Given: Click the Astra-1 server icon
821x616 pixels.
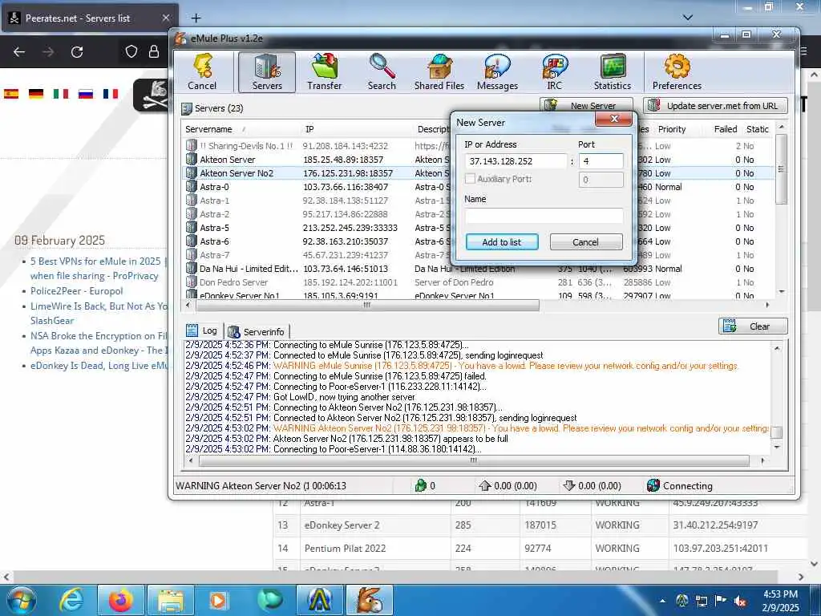Looking at the screenshot, I should coord(191,200).
